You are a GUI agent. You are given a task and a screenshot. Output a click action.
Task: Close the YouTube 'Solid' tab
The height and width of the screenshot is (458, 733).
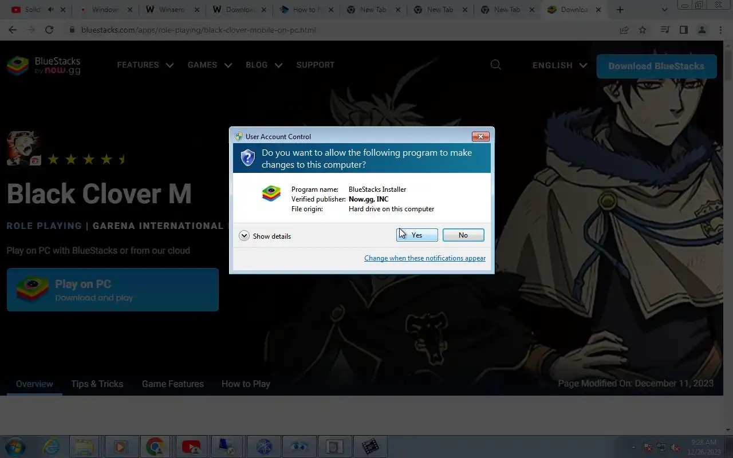pos(62,10)
